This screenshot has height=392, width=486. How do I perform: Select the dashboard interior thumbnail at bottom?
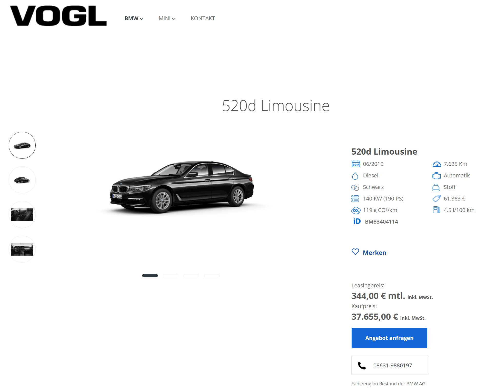pyautogui.click(x=22, y=249)
